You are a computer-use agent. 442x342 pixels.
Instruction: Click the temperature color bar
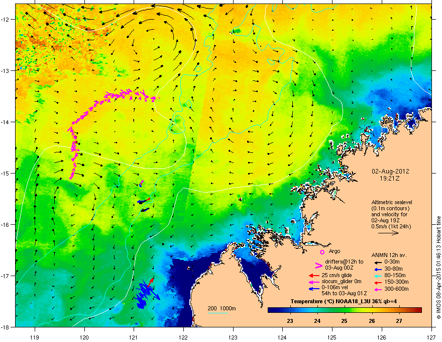point(345,310)
